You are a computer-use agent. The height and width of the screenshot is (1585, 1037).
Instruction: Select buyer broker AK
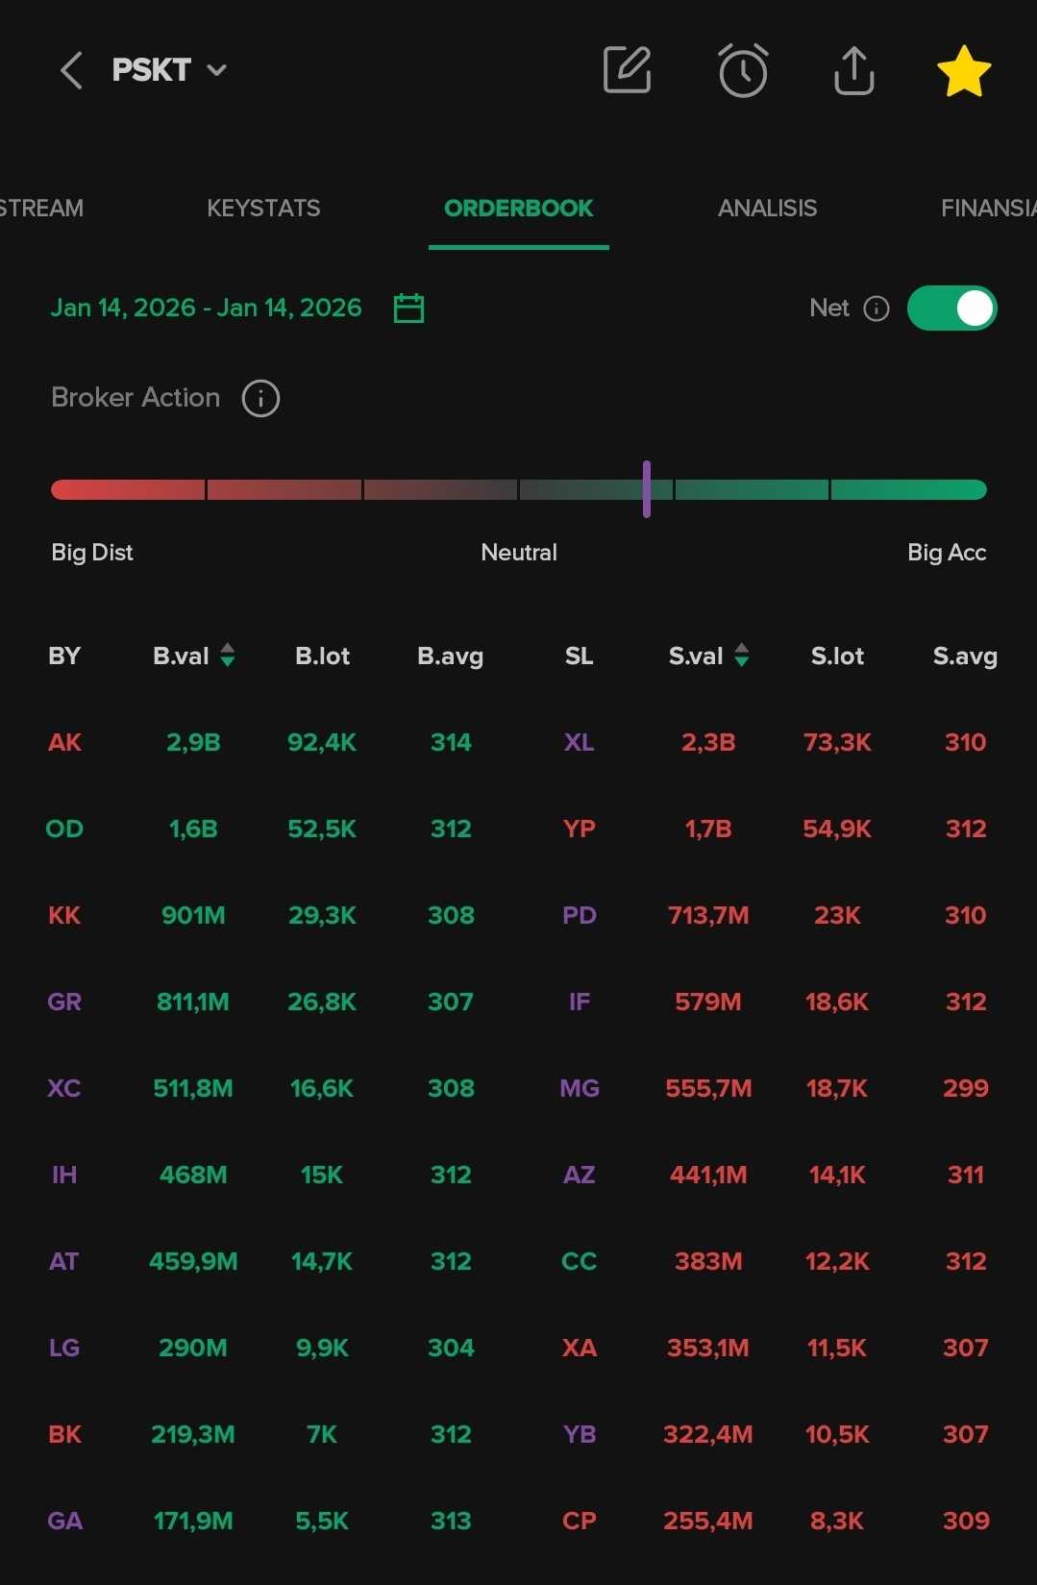point(64,742)
